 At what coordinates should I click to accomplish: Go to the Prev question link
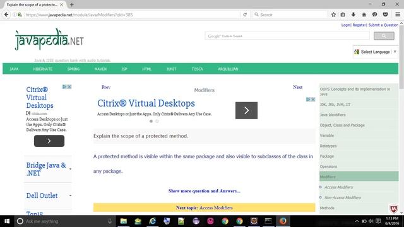pyautogui.click(x=106, y=87)
